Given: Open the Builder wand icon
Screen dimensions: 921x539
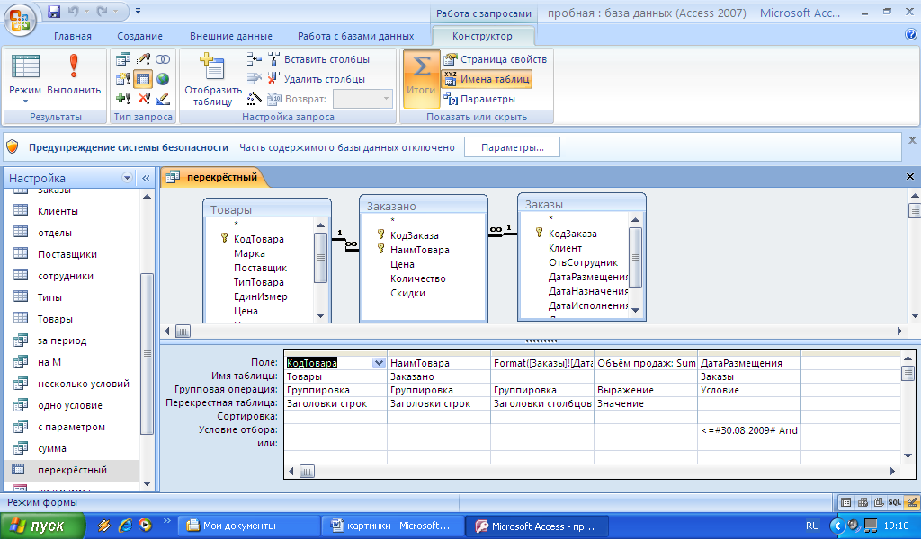Looking at the screenshot, I should pos(254,99).
